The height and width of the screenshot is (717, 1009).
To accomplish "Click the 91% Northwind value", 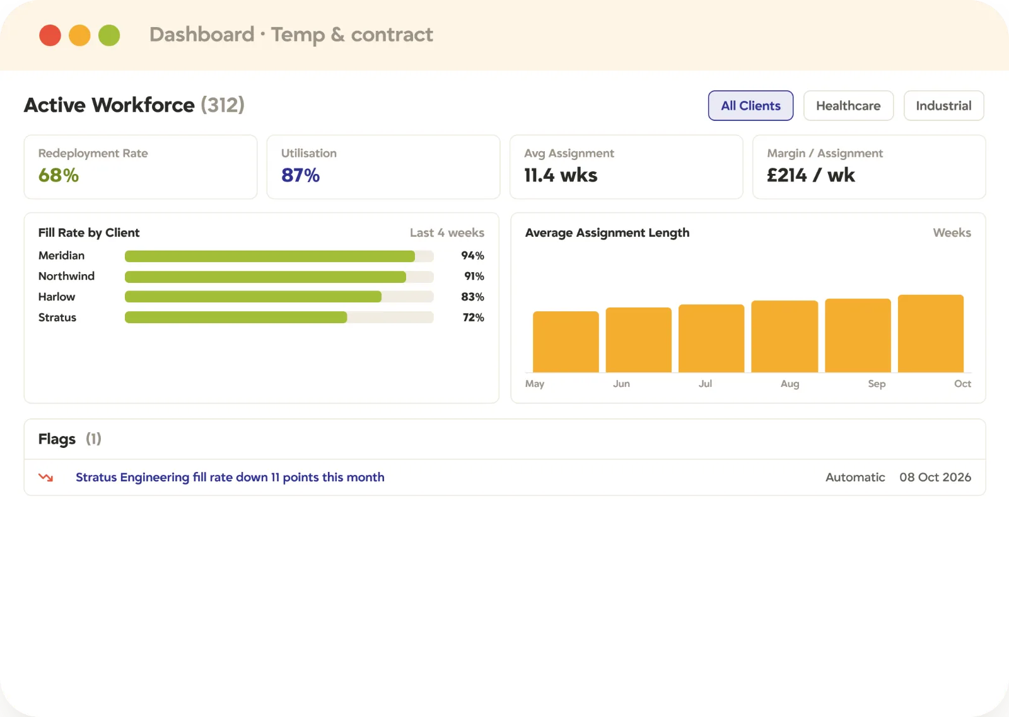I will coord(474,277).
